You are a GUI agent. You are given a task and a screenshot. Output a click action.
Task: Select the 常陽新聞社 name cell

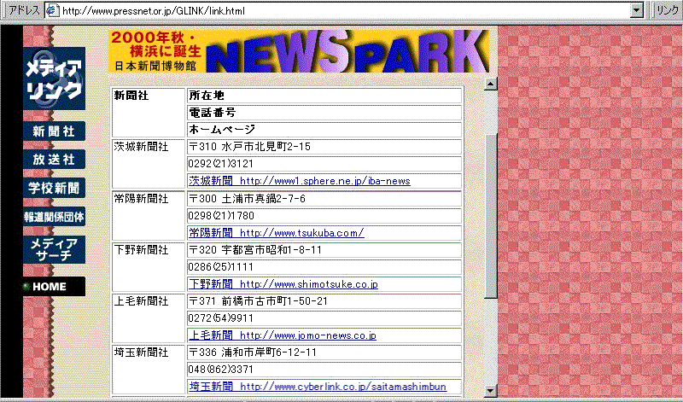[149, 216]
